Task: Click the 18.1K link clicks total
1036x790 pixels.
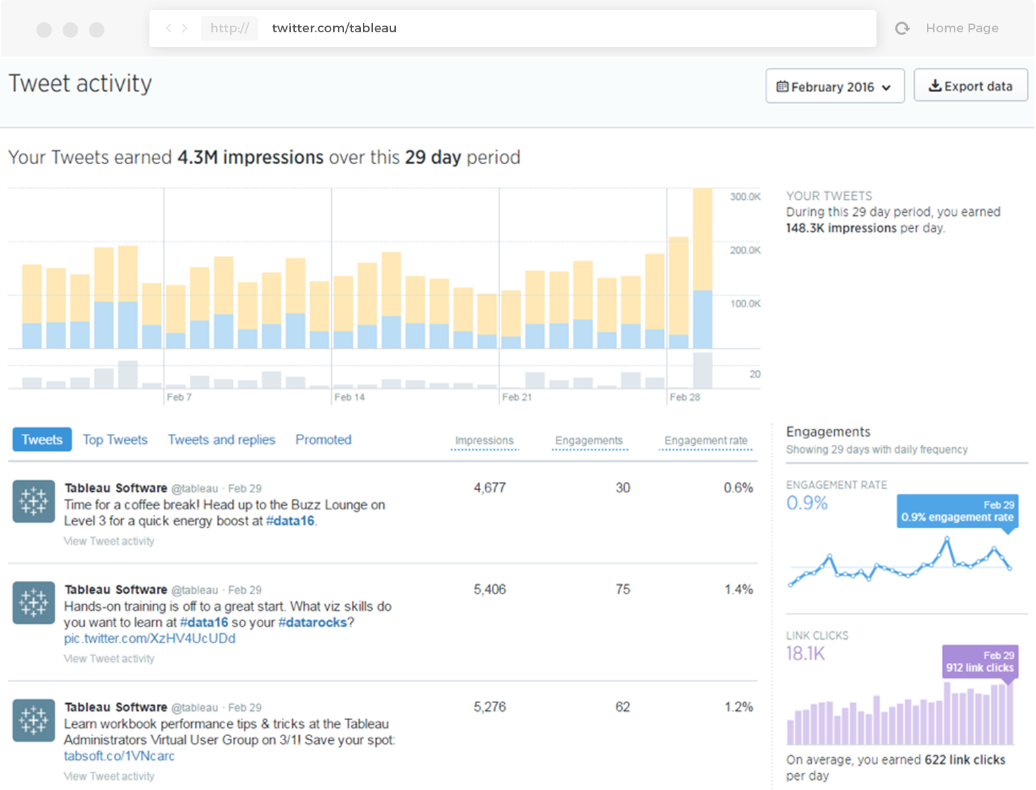Action: tap(805, 653)
